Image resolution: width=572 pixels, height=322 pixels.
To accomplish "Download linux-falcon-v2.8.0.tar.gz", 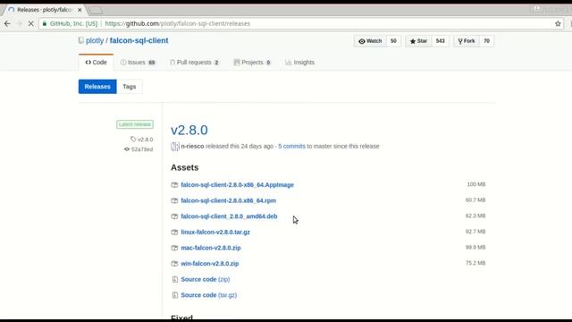I will tap(215, 232).
